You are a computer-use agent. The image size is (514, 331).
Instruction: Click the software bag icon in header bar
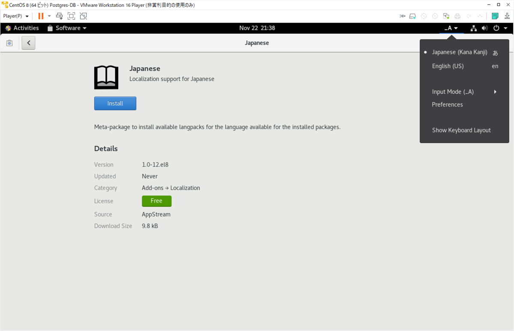[9, 43]
